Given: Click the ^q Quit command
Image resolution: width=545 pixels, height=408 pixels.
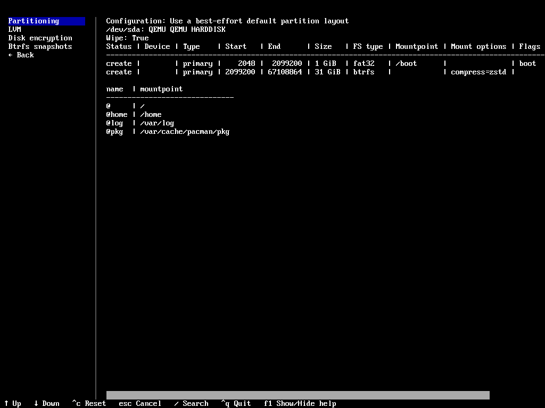Looking at the screenshot, I should (236, 403).
